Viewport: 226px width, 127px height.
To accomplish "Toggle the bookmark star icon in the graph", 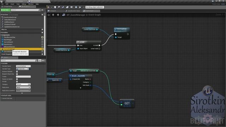I will pos(49,15).
